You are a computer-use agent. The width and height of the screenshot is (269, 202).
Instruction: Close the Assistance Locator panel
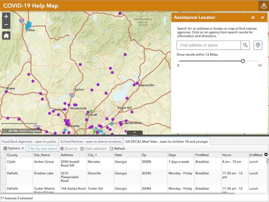[262, 17]
